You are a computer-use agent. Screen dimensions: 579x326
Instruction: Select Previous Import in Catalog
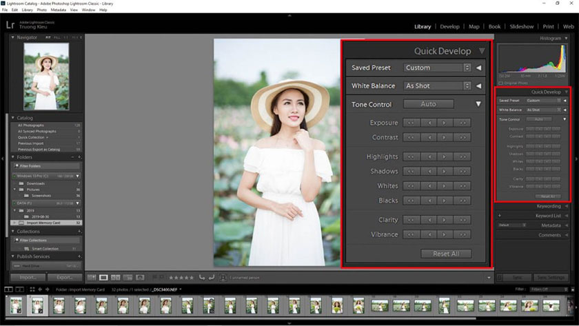point(47,143)
